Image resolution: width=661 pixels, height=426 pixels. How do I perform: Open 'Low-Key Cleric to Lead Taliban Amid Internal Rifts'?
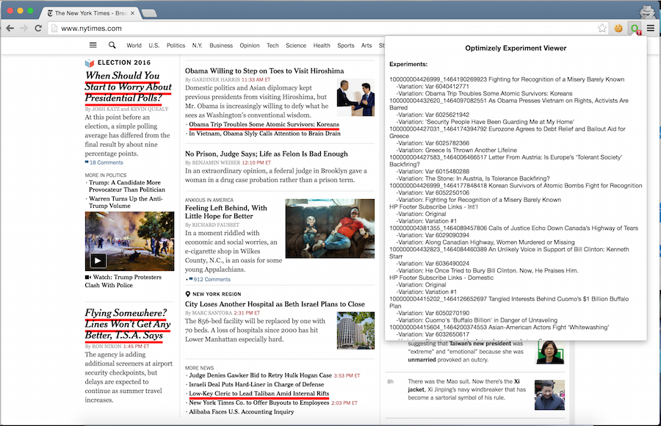[x=259, y=394]
